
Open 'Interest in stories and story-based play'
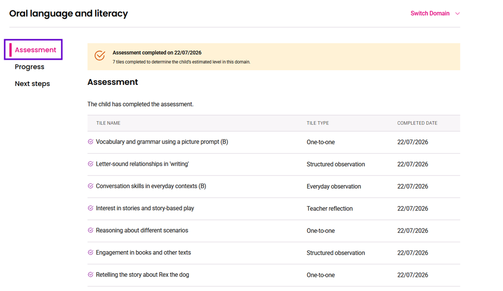coord(145,208)
